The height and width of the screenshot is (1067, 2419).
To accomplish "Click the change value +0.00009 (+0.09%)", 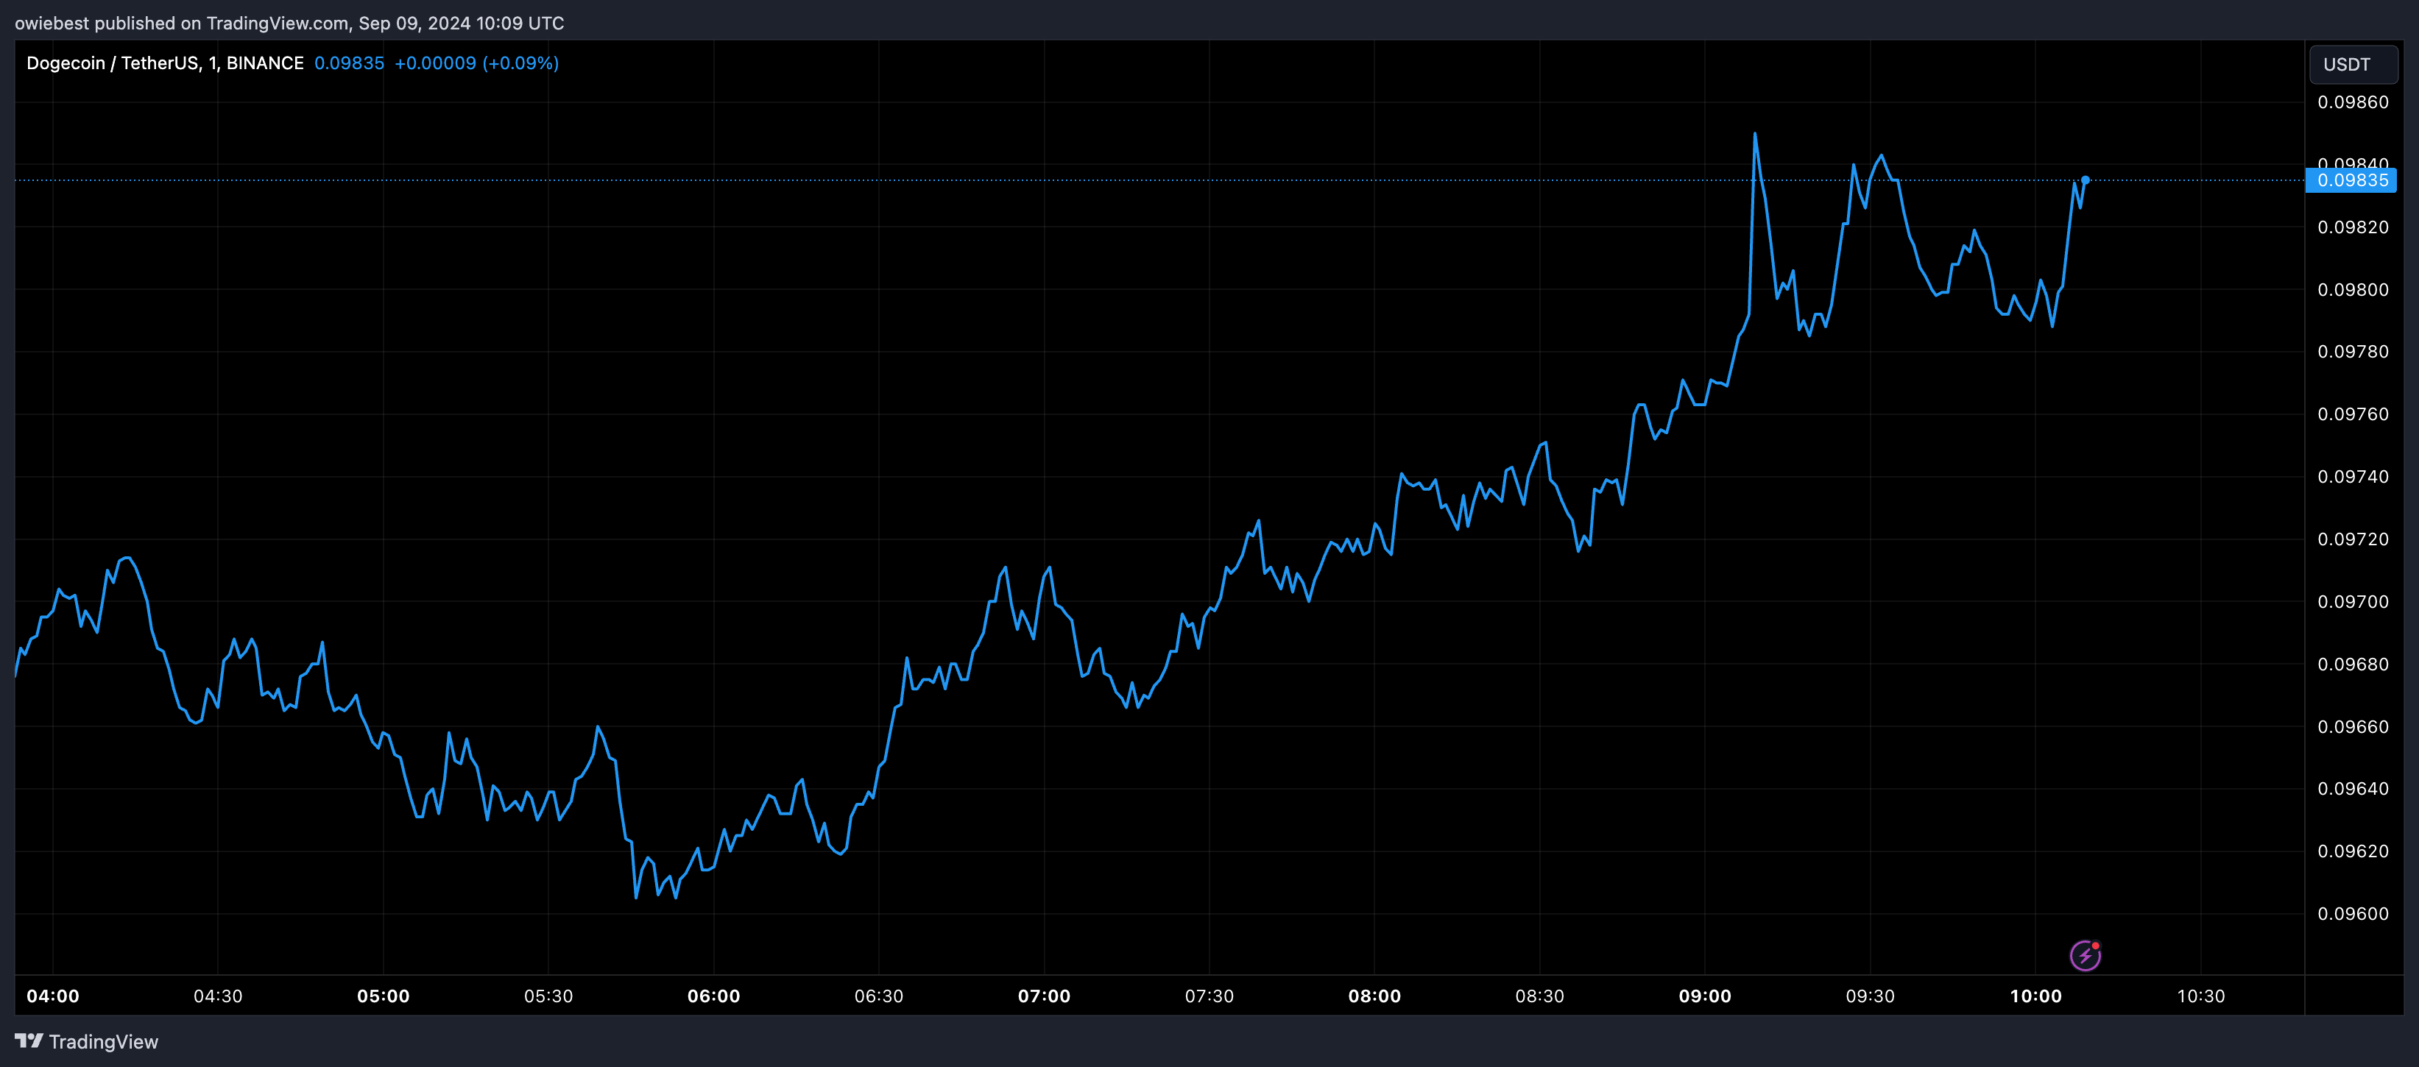I will [x=477, y=63].
